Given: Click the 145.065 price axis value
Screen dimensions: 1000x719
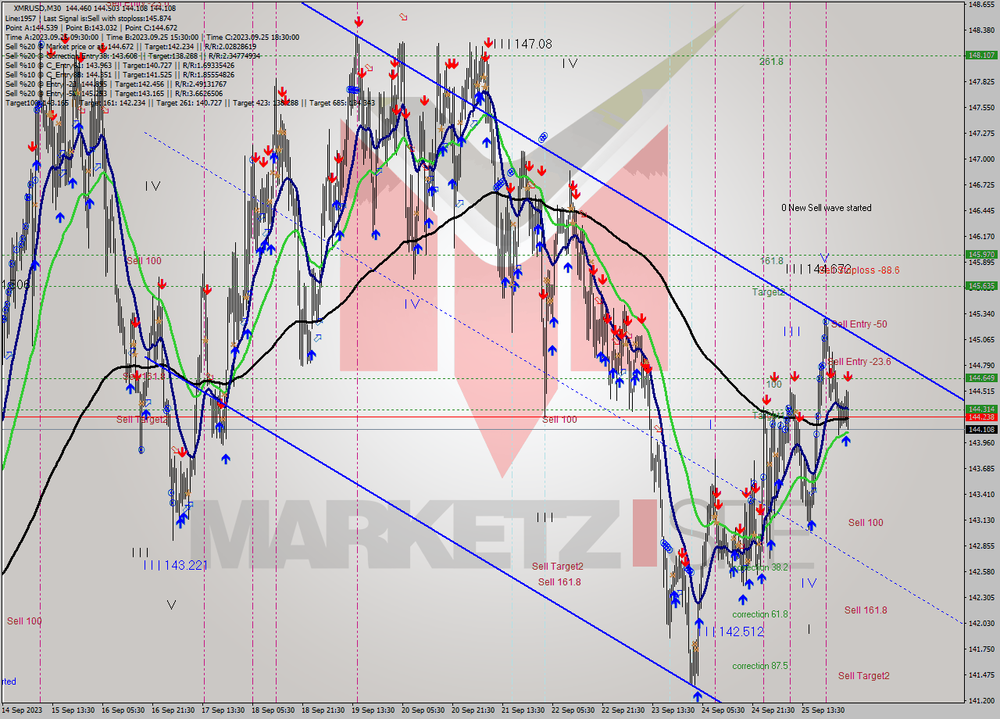Looking at the screenshot, I should [981, 340].
